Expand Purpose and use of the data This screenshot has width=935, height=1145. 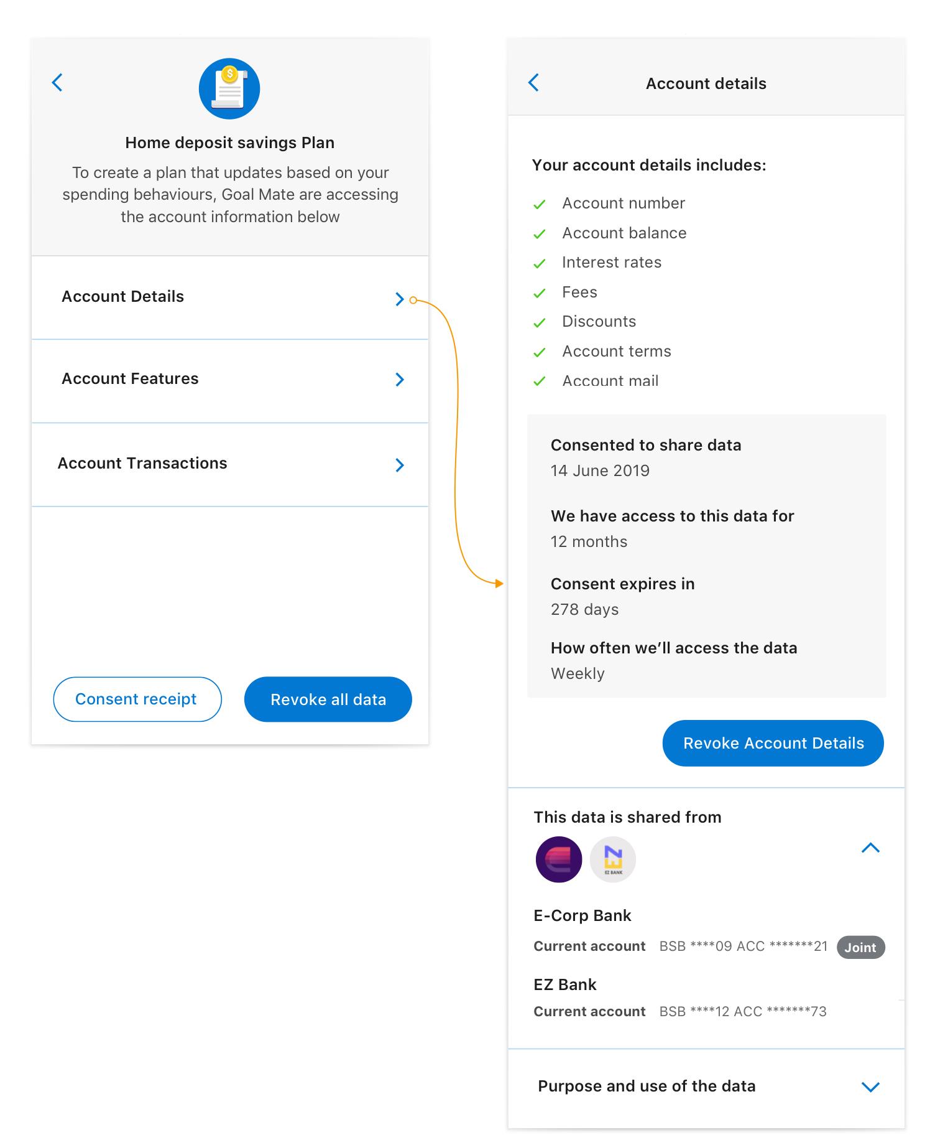[870, 1087]
